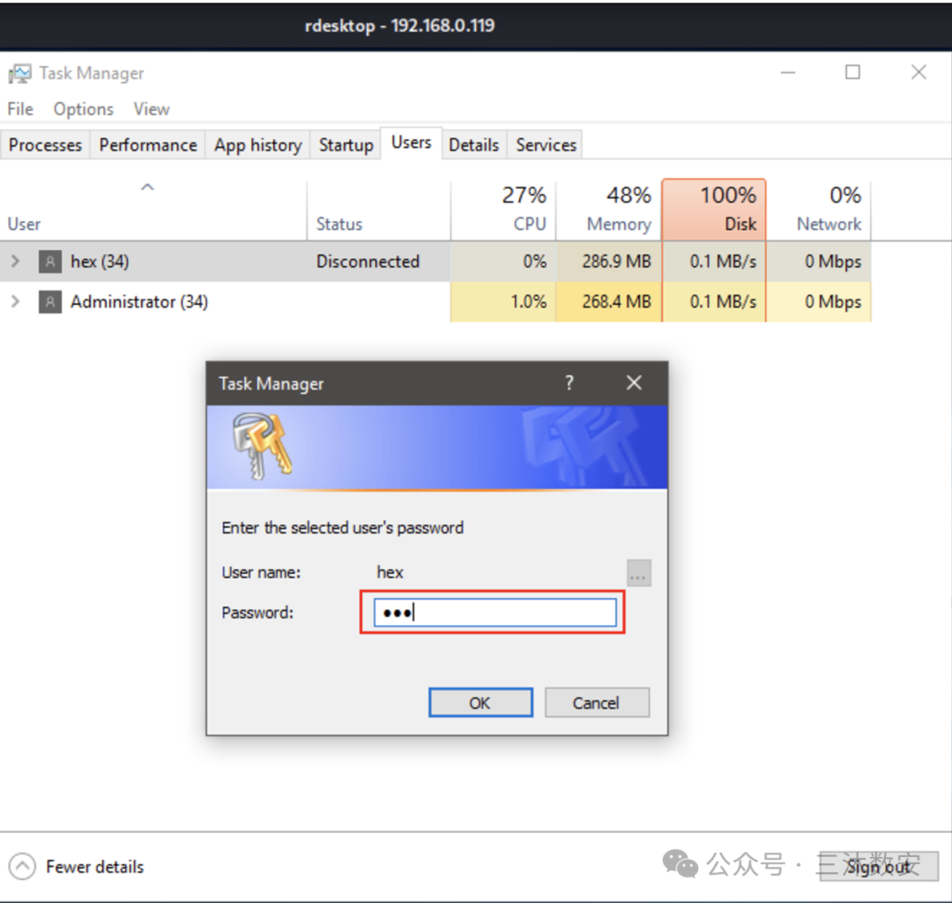Click the Sign out button
Screen dimensions: 952x903
click(878, 867)
